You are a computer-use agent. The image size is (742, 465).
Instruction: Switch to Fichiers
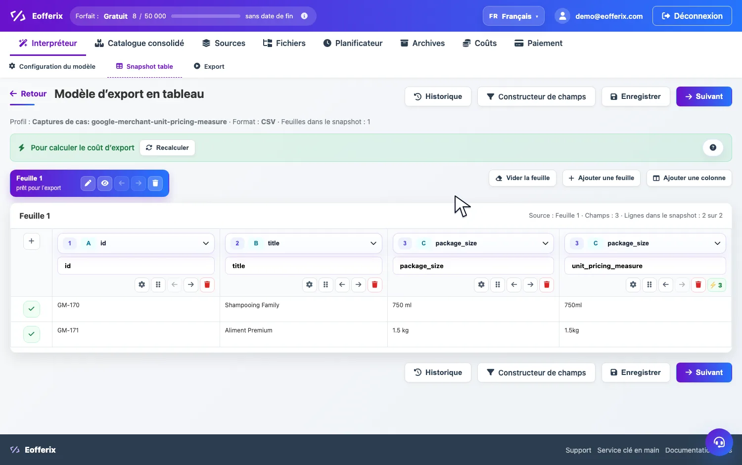pyautogui.click(x=284, y=43)
